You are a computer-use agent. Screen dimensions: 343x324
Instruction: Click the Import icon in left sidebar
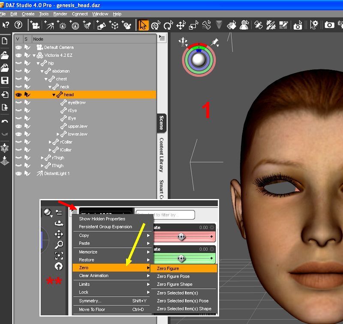(5, 95)
